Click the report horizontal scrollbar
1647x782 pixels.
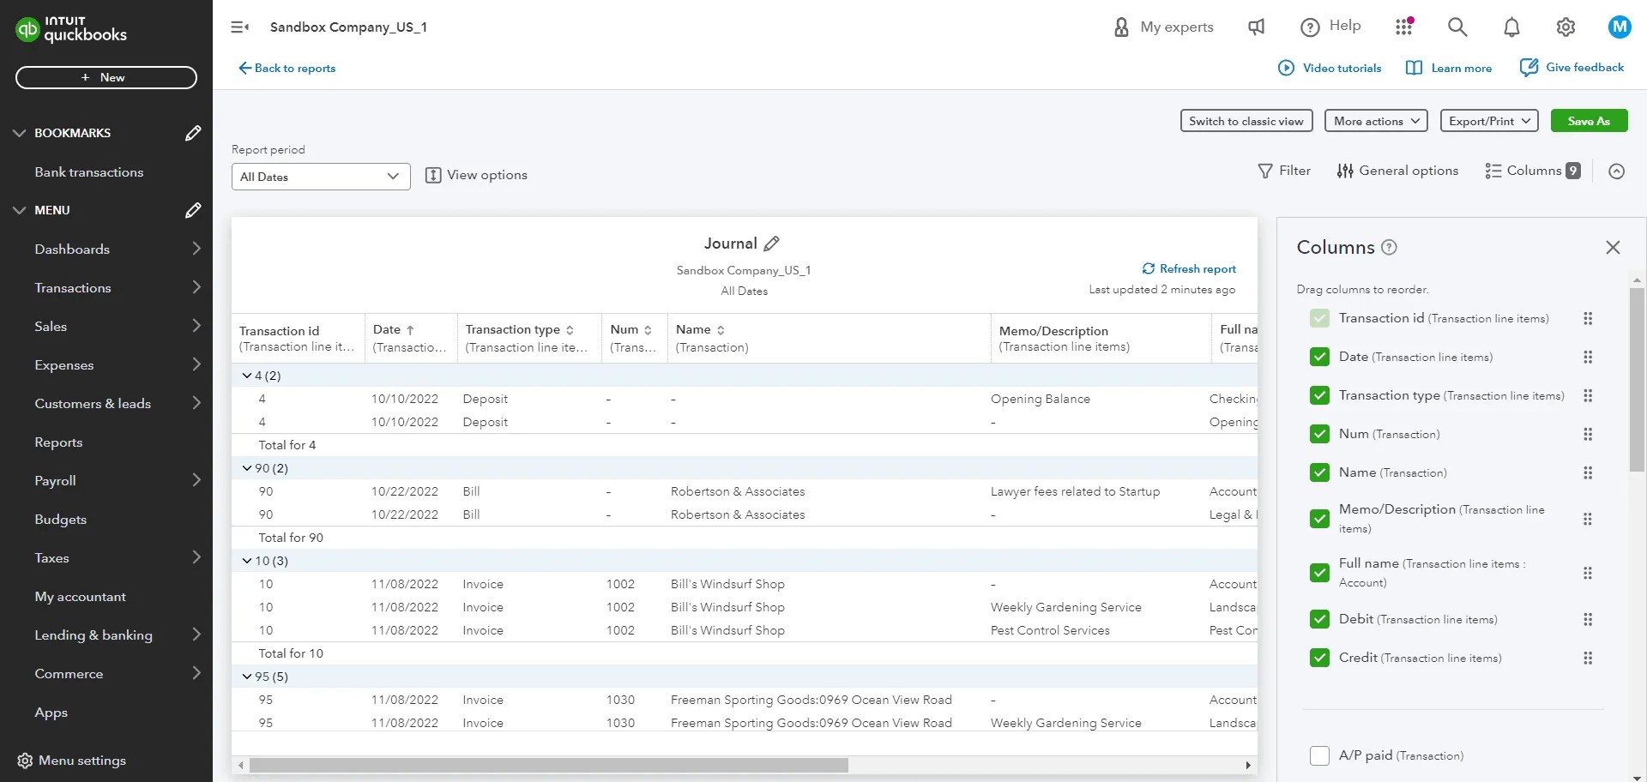549,765
